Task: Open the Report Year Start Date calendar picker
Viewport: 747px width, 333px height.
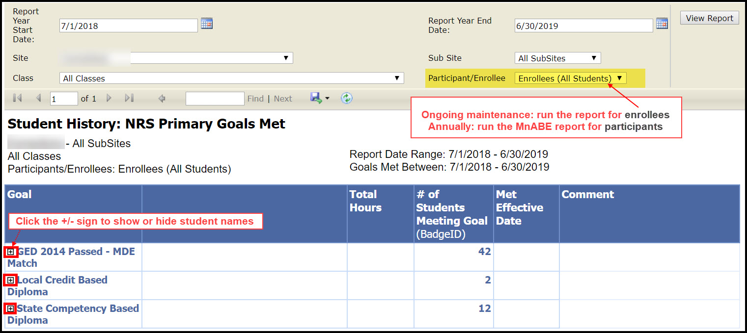Action: coord(207,24)
